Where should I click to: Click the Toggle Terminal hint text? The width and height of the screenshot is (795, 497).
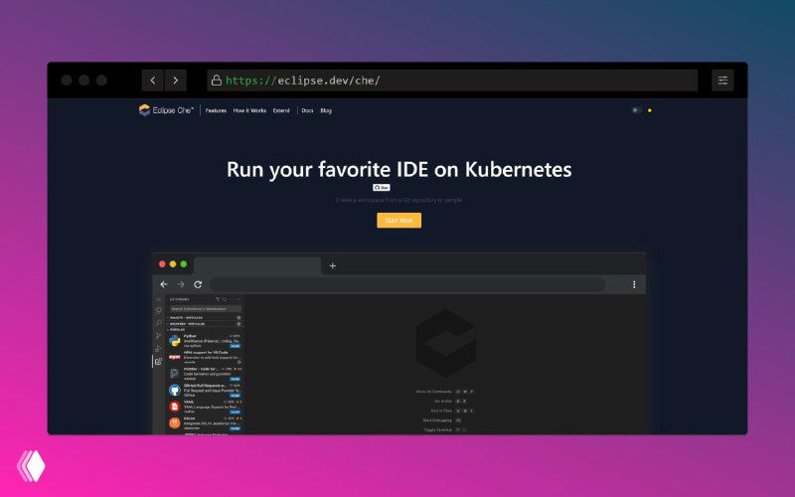[437, 430]
